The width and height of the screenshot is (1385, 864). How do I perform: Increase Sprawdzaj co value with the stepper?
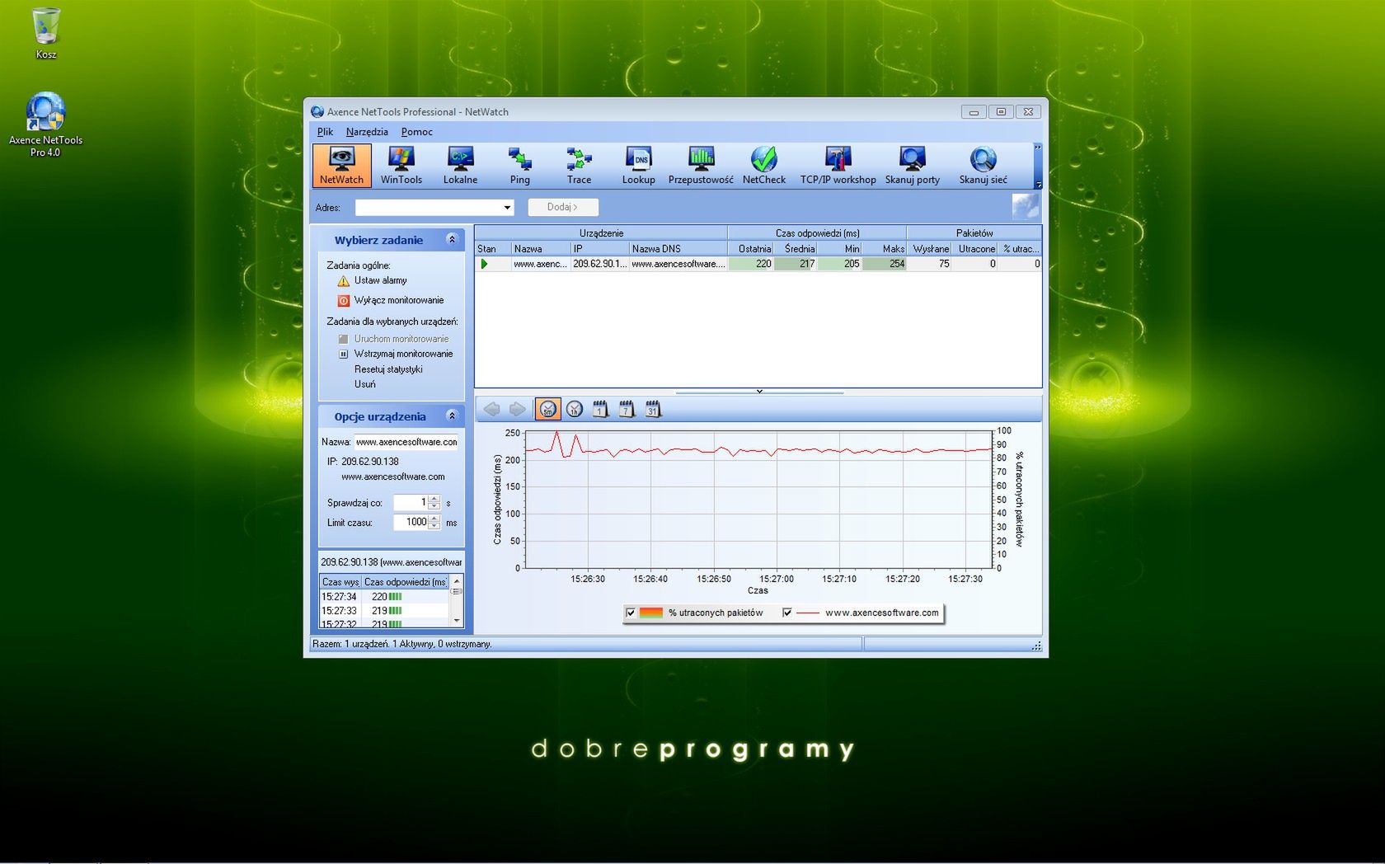click(434, 499)
